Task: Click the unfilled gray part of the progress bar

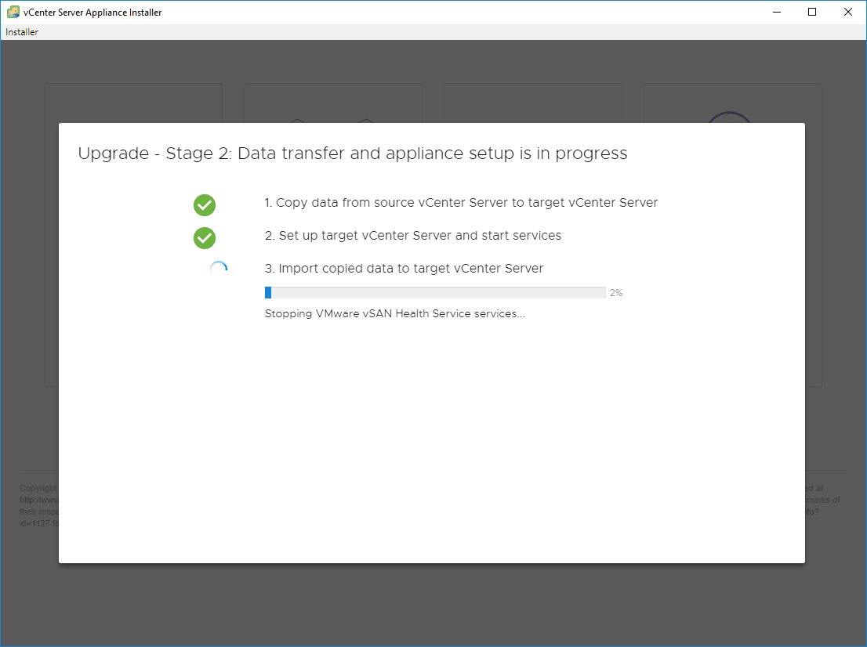Action: pyautogui.click(x=439, y=293)
